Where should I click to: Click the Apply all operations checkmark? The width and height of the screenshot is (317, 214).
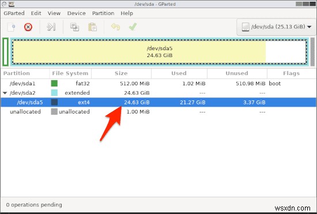tap(133, 27)
